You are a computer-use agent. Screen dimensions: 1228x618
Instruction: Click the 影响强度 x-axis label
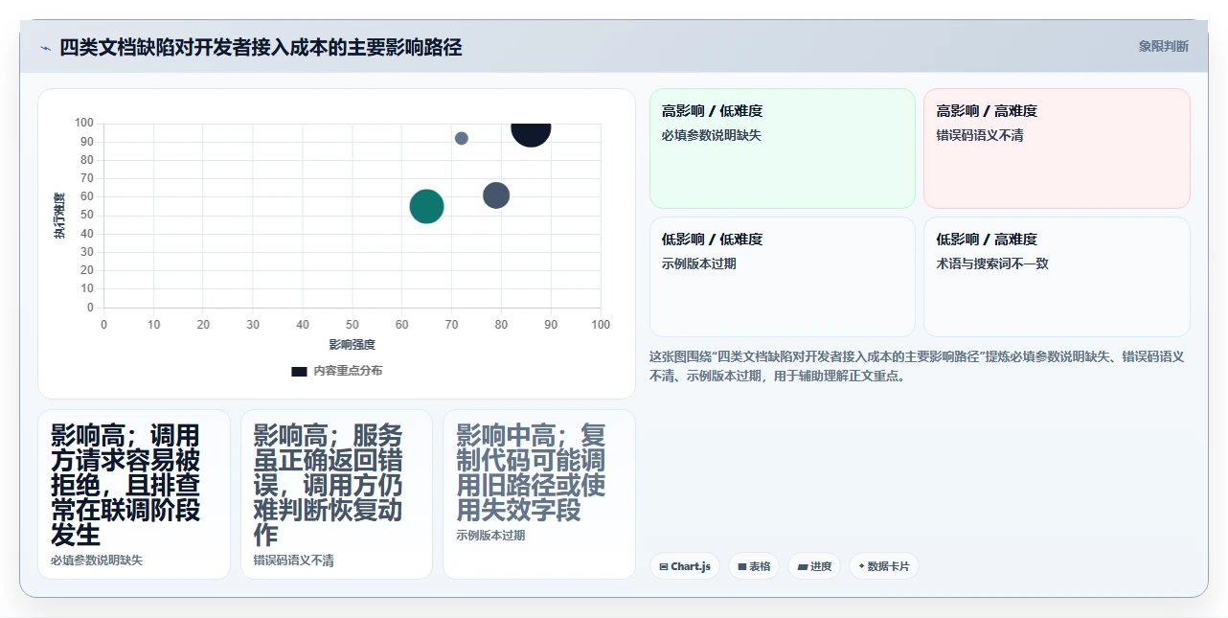coord(352,344)
